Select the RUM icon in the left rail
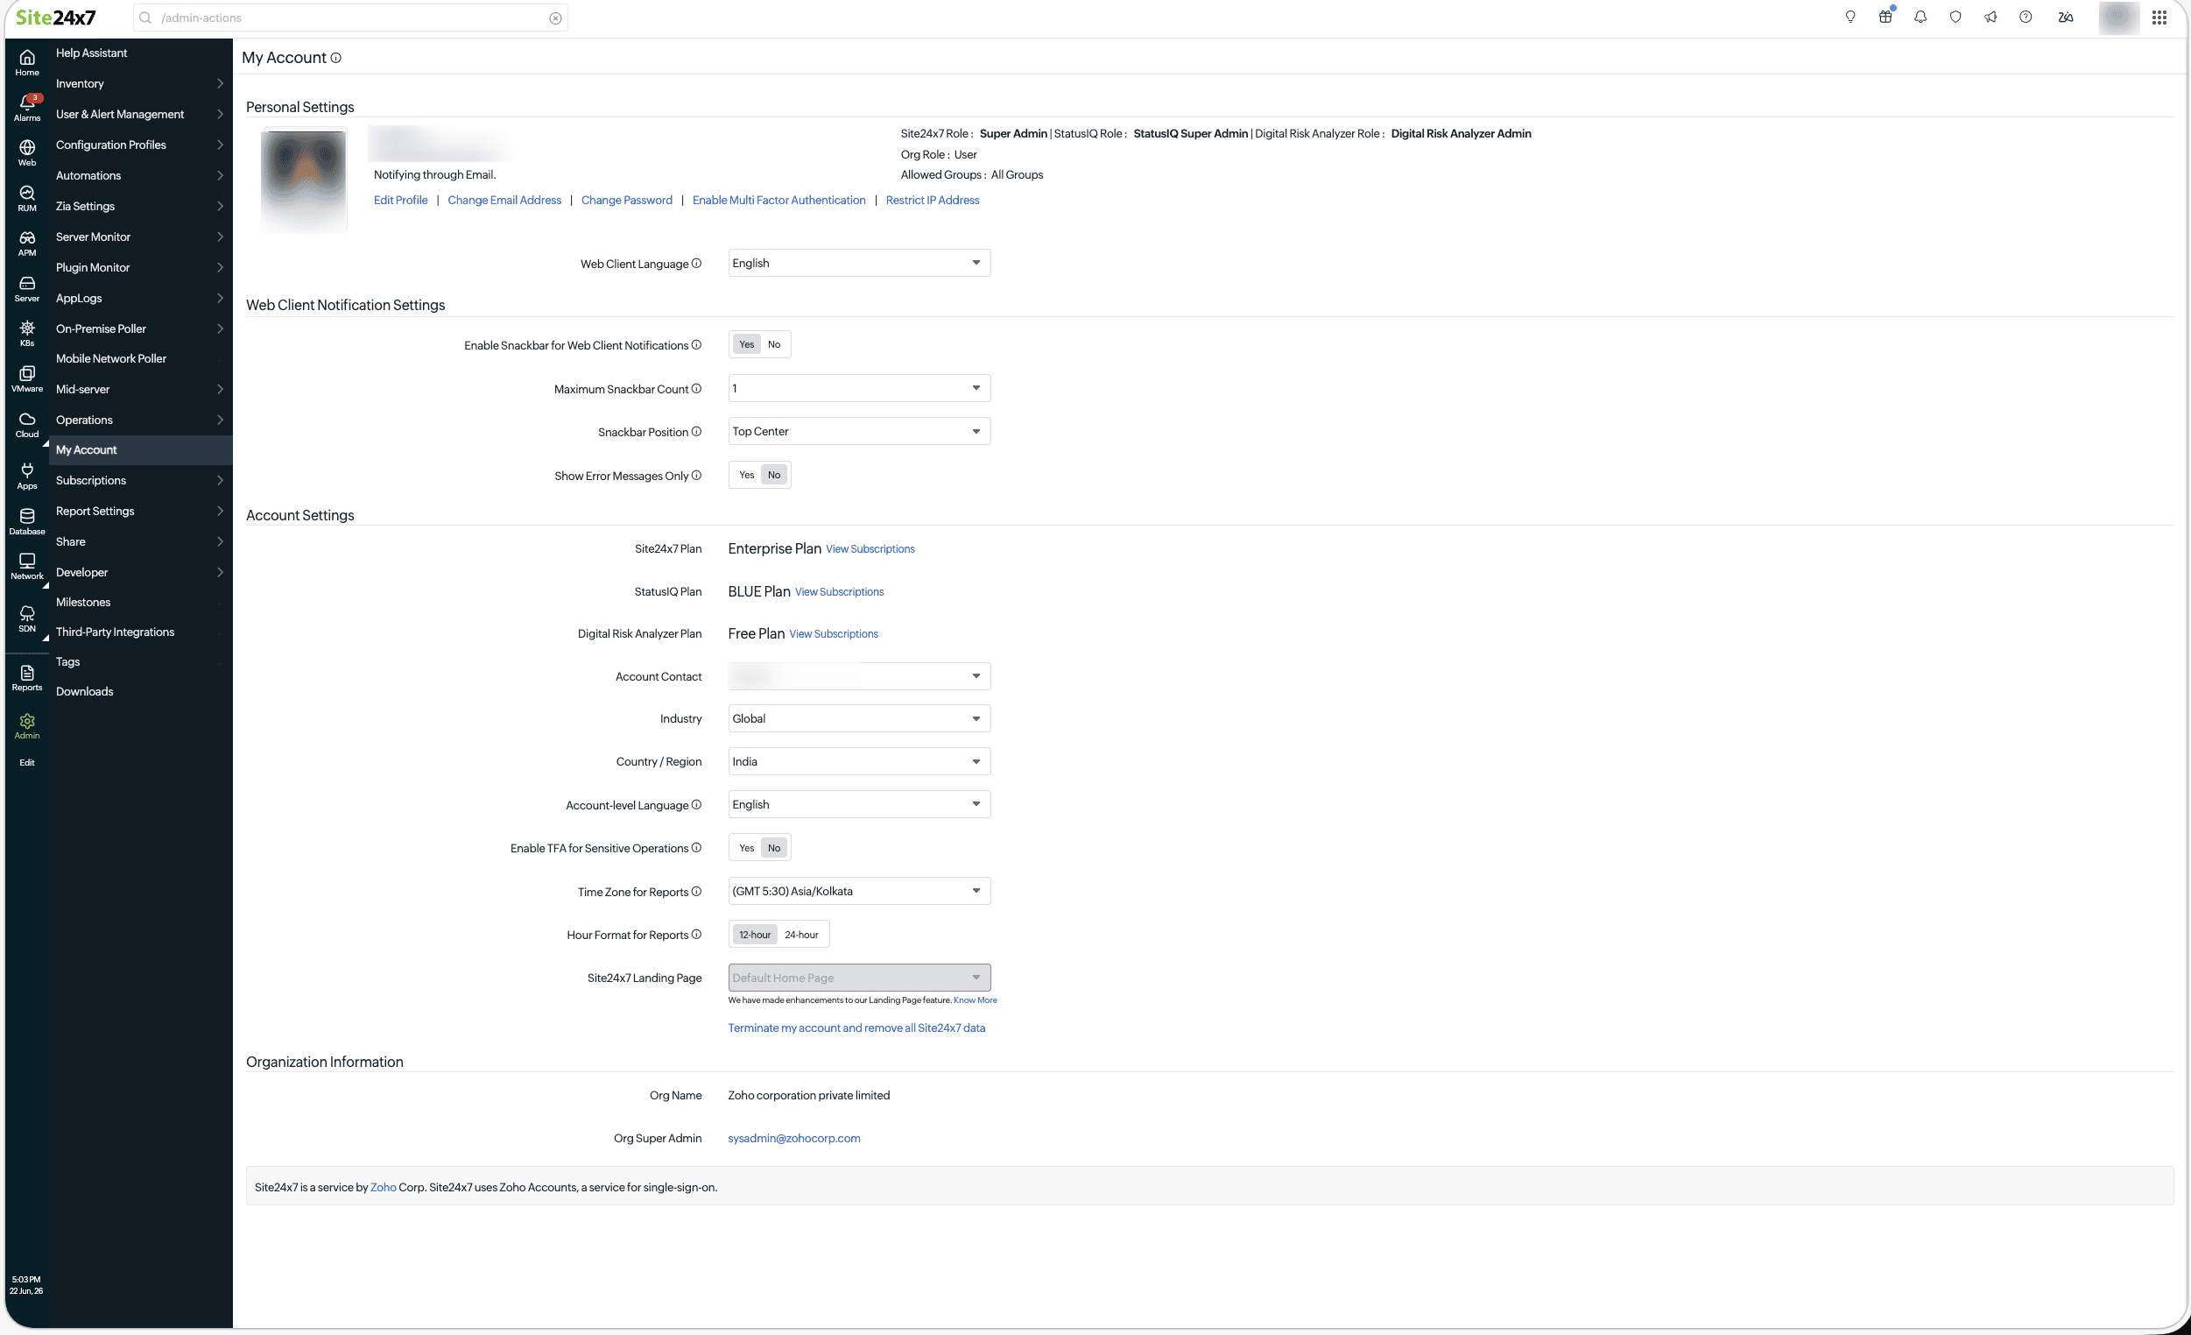The image size is (2191, 1335). (26, 198)
